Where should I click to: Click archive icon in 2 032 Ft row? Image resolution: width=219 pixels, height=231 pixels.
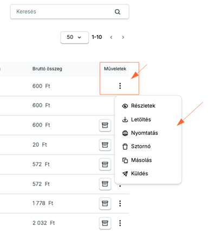105,223
